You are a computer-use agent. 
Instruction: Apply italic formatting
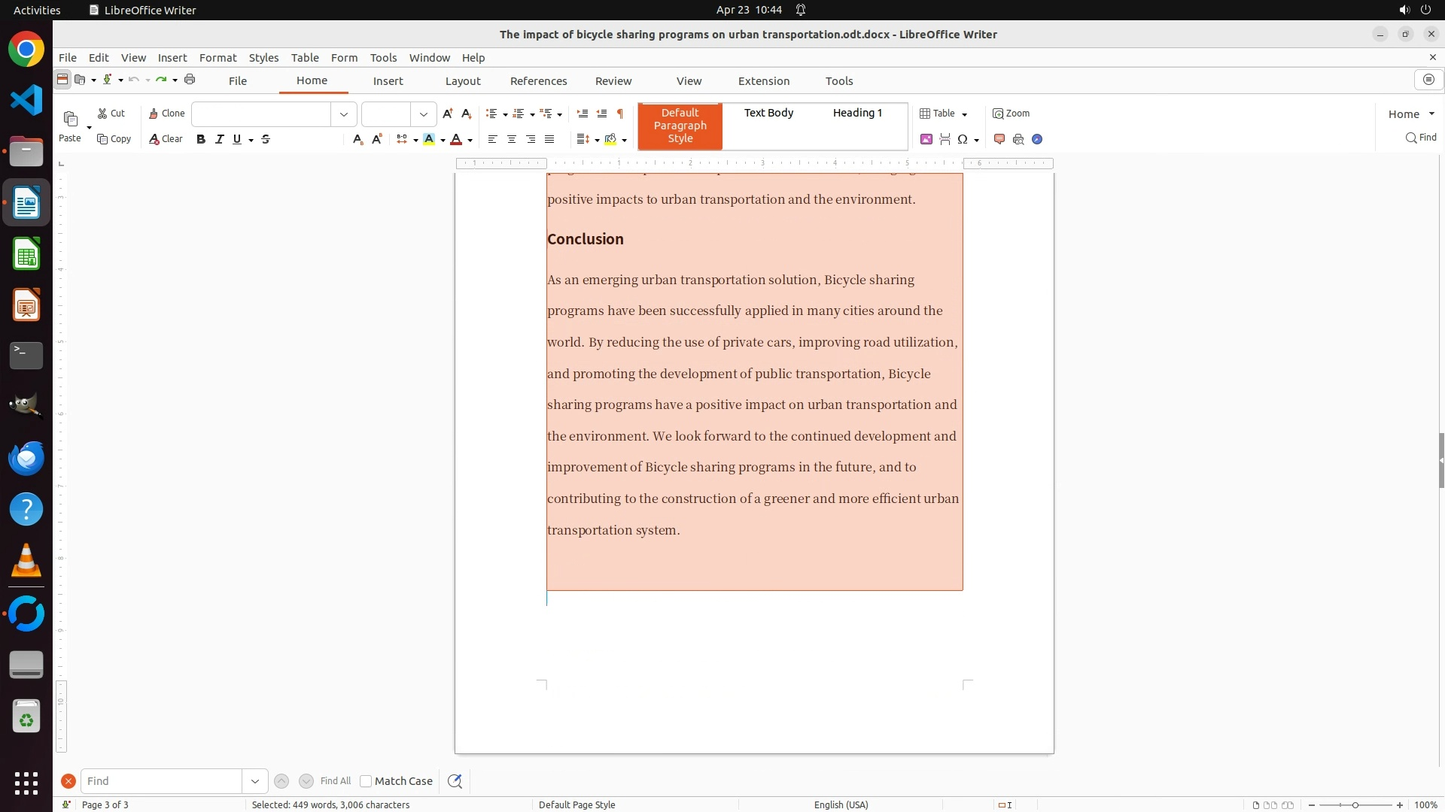point(219,139)
